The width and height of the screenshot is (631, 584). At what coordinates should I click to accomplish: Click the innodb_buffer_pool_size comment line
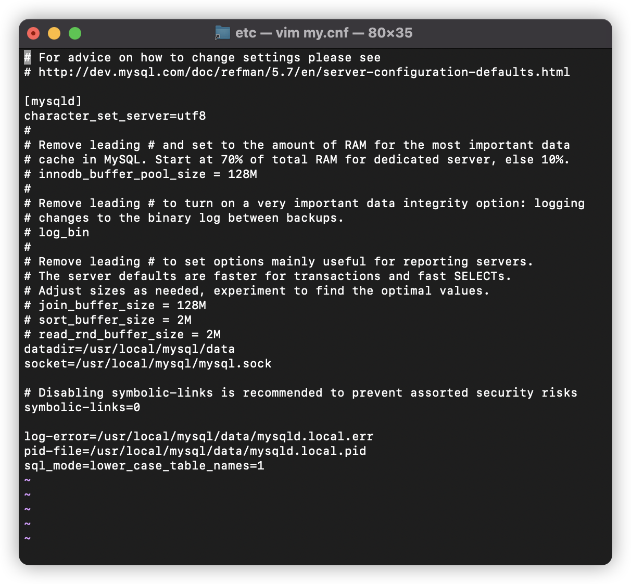coord(141,174)
